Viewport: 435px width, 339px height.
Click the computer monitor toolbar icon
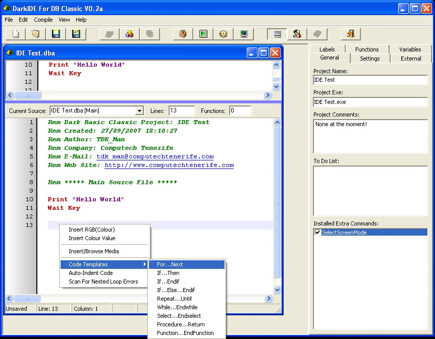[x=244, y=34]
